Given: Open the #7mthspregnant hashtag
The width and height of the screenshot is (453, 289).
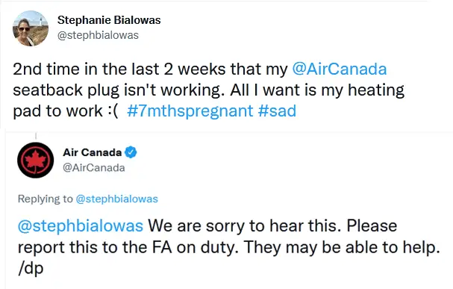Looking at the screenshot, I should click(x=190, y=111).
